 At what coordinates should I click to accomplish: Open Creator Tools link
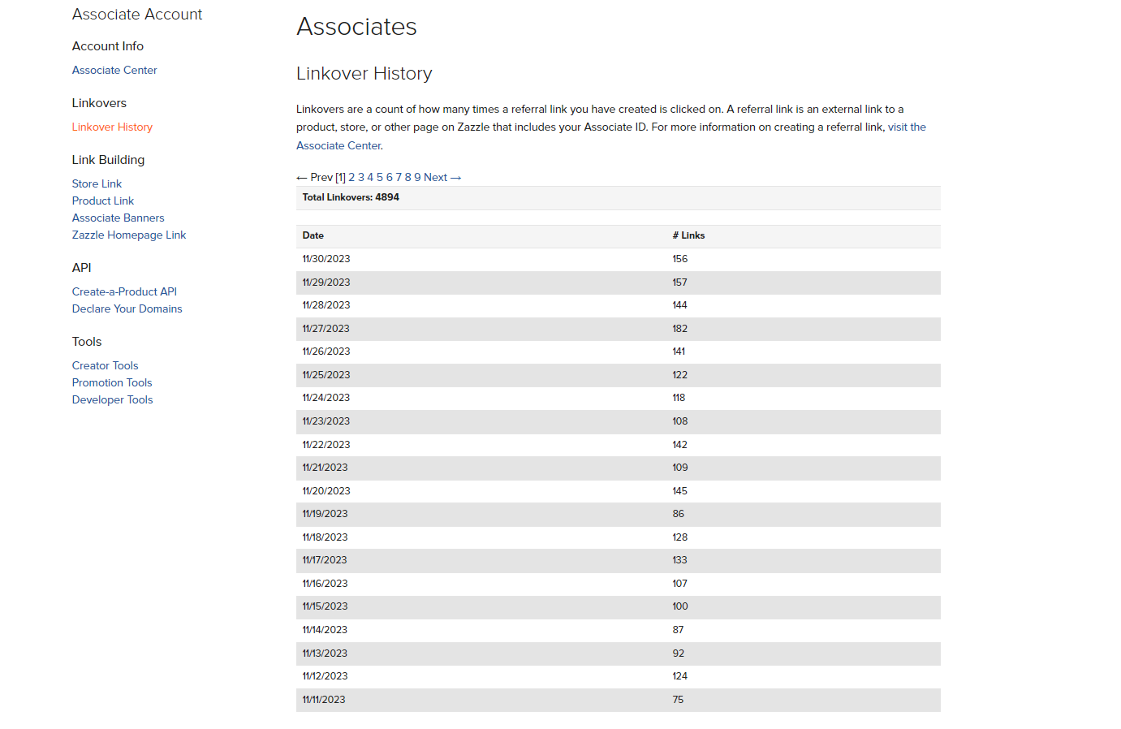click(105, 366)
